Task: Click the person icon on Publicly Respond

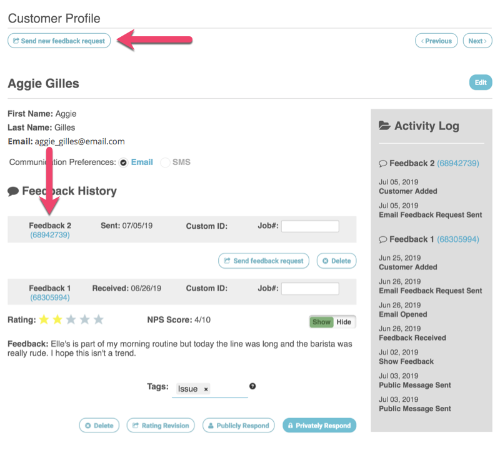Action: tap(212, 425)
